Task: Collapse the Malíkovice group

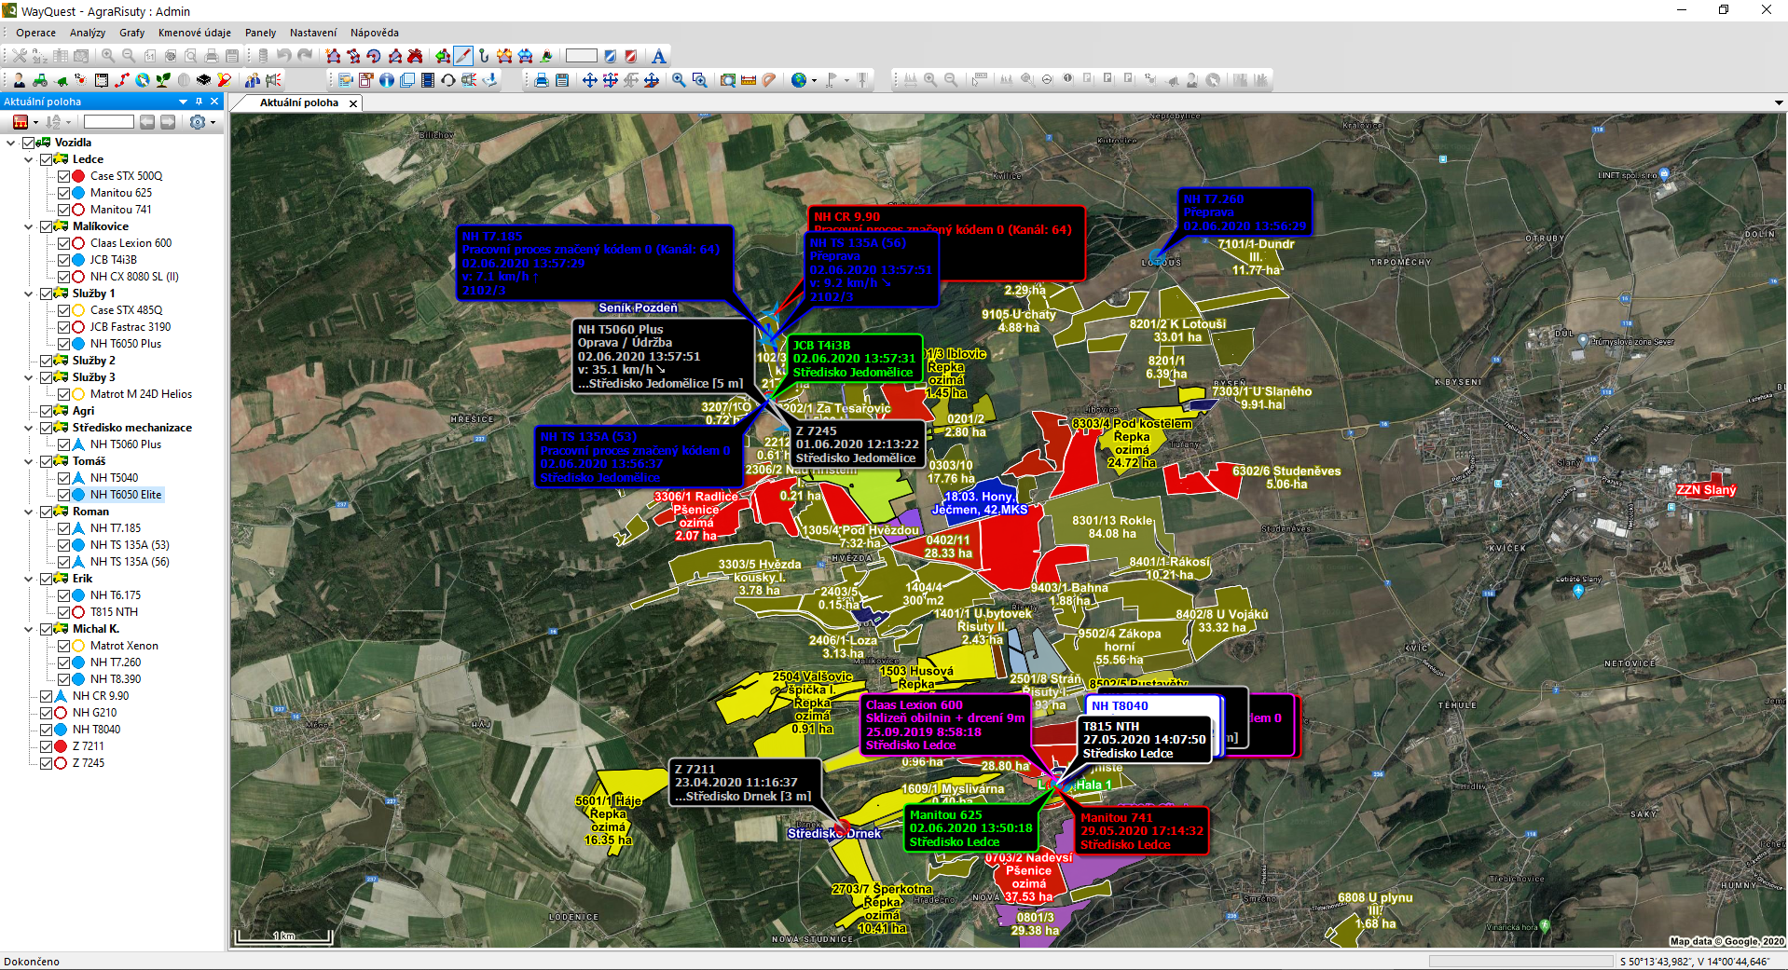Action: (29, 226)
